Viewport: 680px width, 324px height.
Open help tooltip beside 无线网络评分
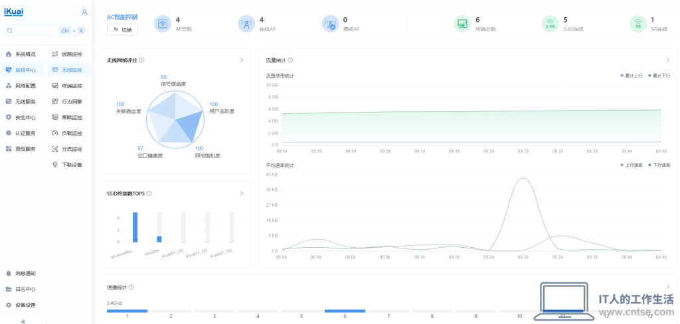coord(142,60)
